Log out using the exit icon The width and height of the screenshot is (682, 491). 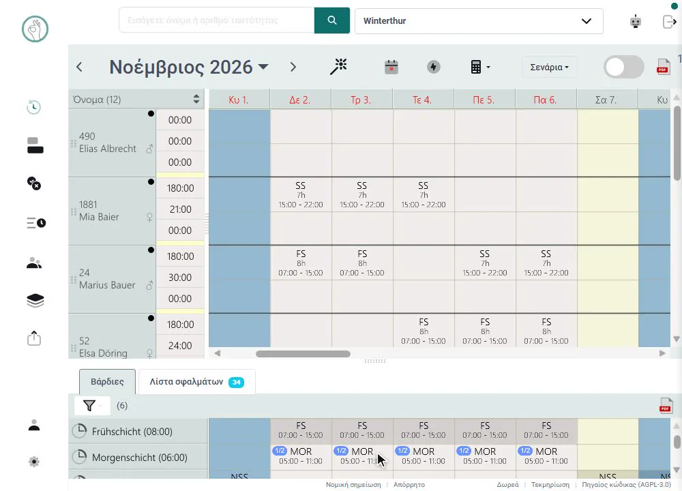pyautogui.click(x=669, y=21)
